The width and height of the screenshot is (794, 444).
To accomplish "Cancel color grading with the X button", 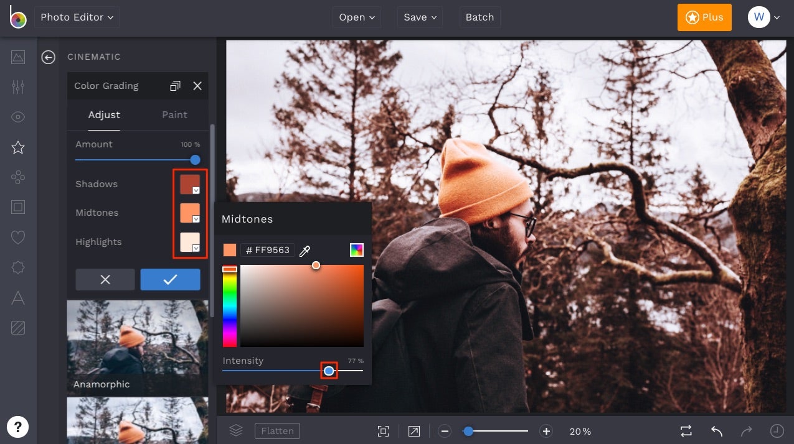I will pyautogui.click(x=105, y=279).
